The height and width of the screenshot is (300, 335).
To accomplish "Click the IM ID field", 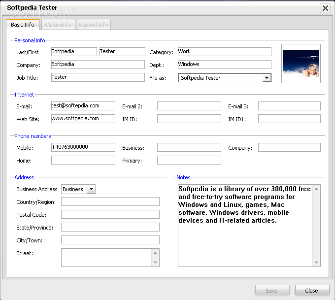I will [x=189, y=119].
